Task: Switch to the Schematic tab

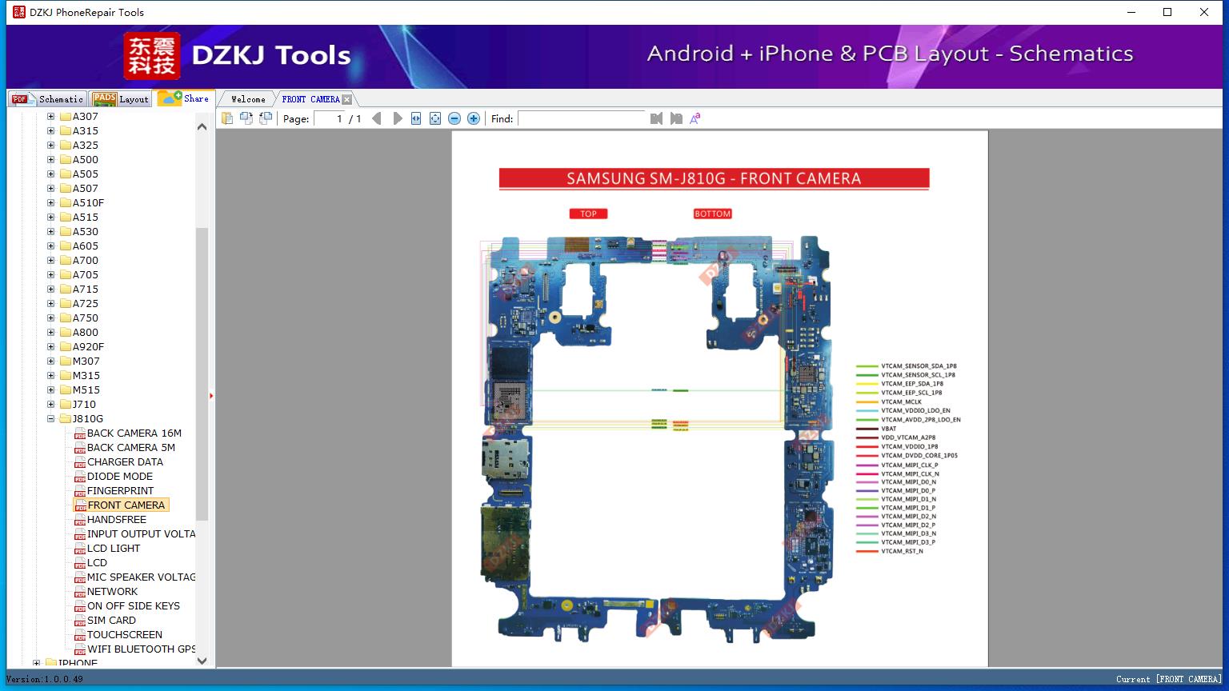Action: pyautogui.click(x=48, y=99)
